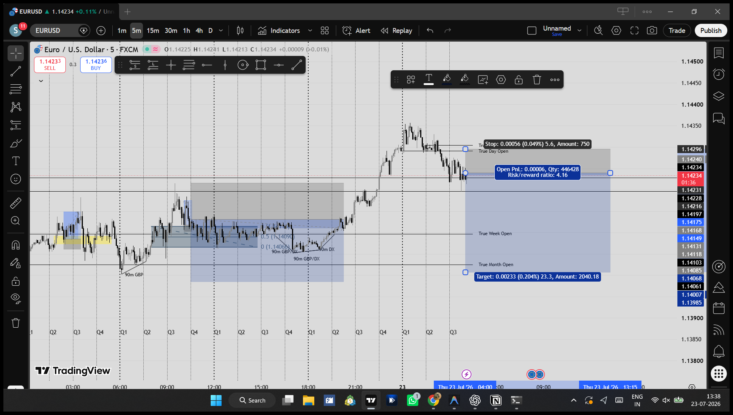Switch to the 1m timeframe
This screenshot has height=415, width=733.
pos(122,31)
